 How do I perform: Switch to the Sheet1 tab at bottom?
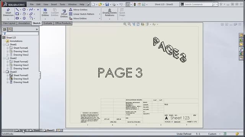tap(21, 130)
